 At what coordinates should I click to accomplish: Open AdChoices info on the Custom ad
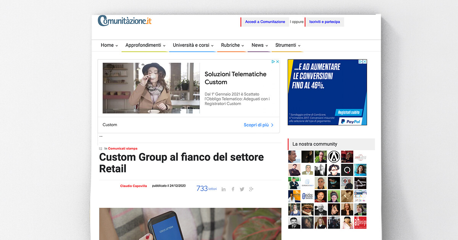click(273, 61)
